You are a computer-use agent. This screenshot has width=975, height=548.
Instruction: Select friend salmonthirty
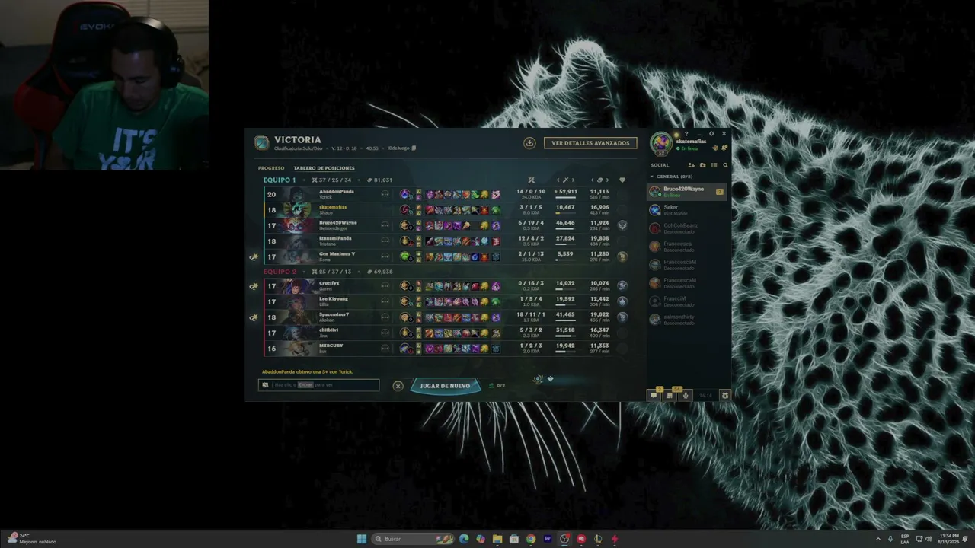tap(687, 320)
